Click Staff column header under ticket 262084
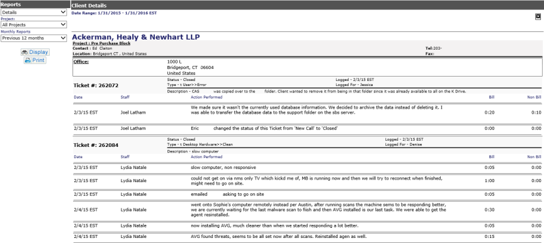 click(125, 157)
